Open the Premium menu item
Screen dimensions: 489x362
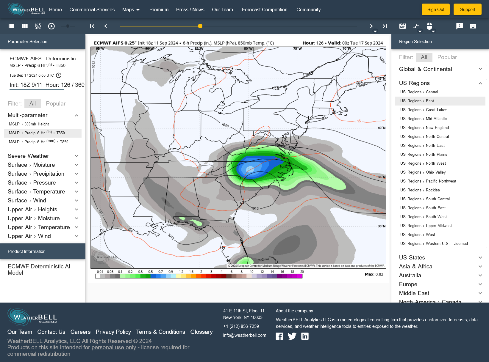pyautogui.click(x=159, y=10)
